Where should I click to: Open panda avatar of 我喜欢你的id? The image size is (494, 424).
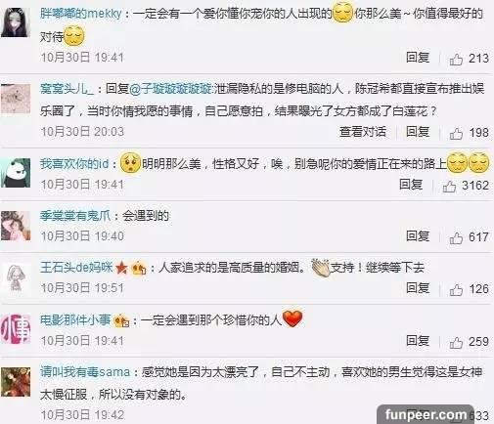16,173
